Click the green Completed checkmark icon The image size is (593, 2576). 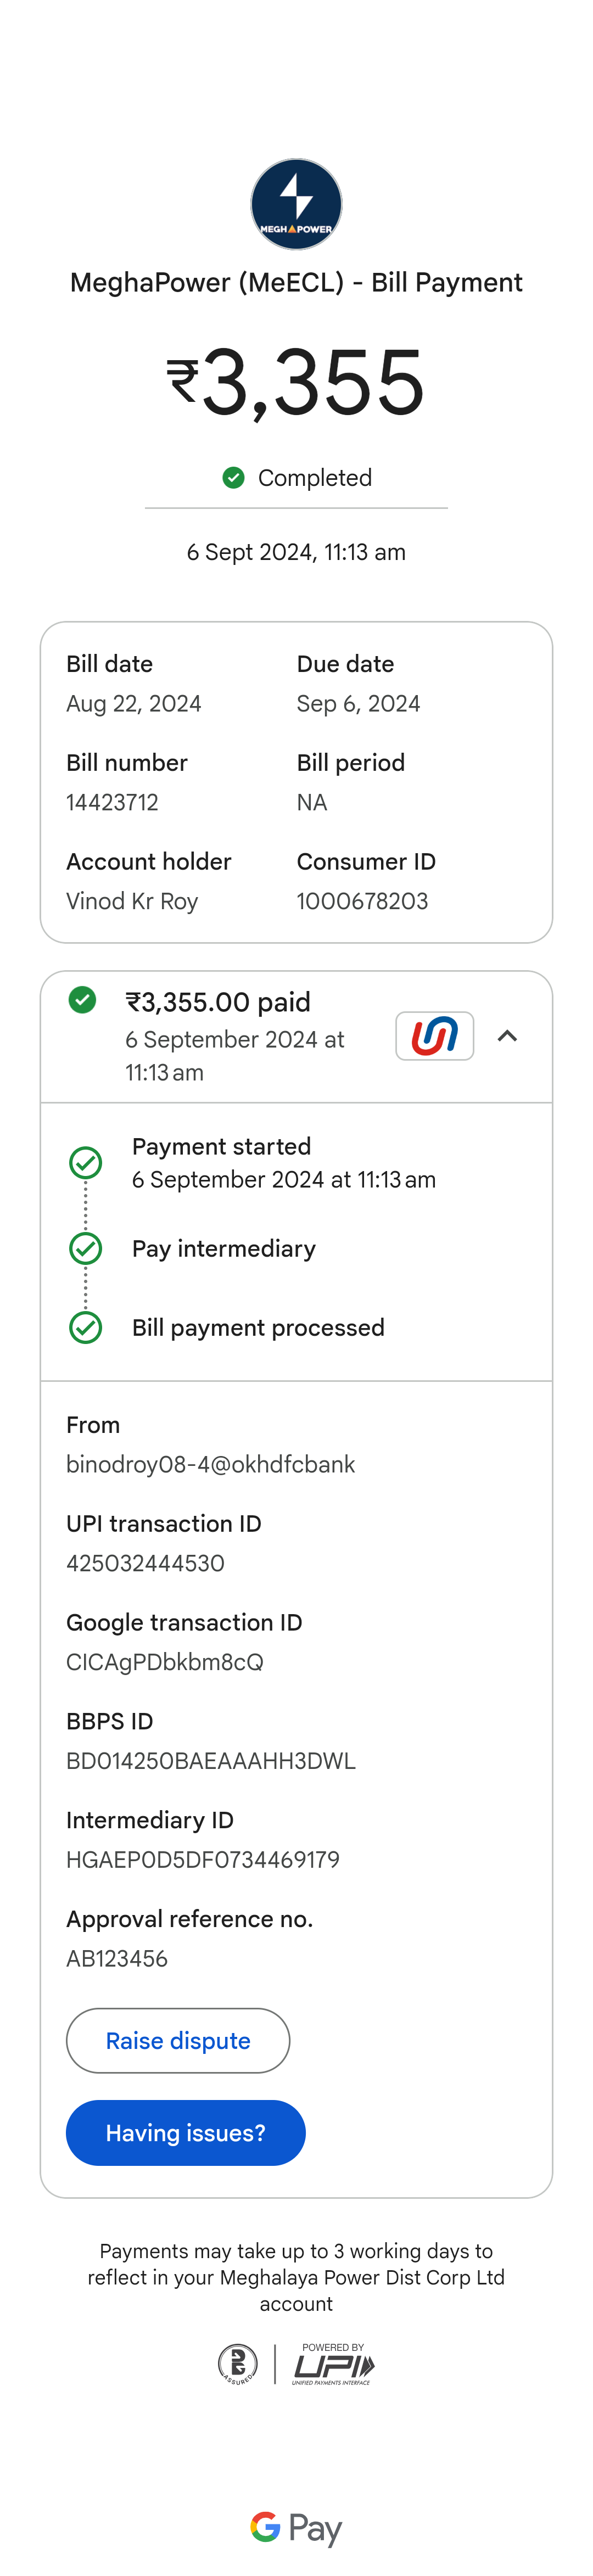233,478
